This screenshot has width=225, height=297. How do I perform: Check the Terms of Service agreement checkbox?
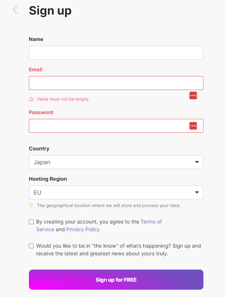point(31,222)
